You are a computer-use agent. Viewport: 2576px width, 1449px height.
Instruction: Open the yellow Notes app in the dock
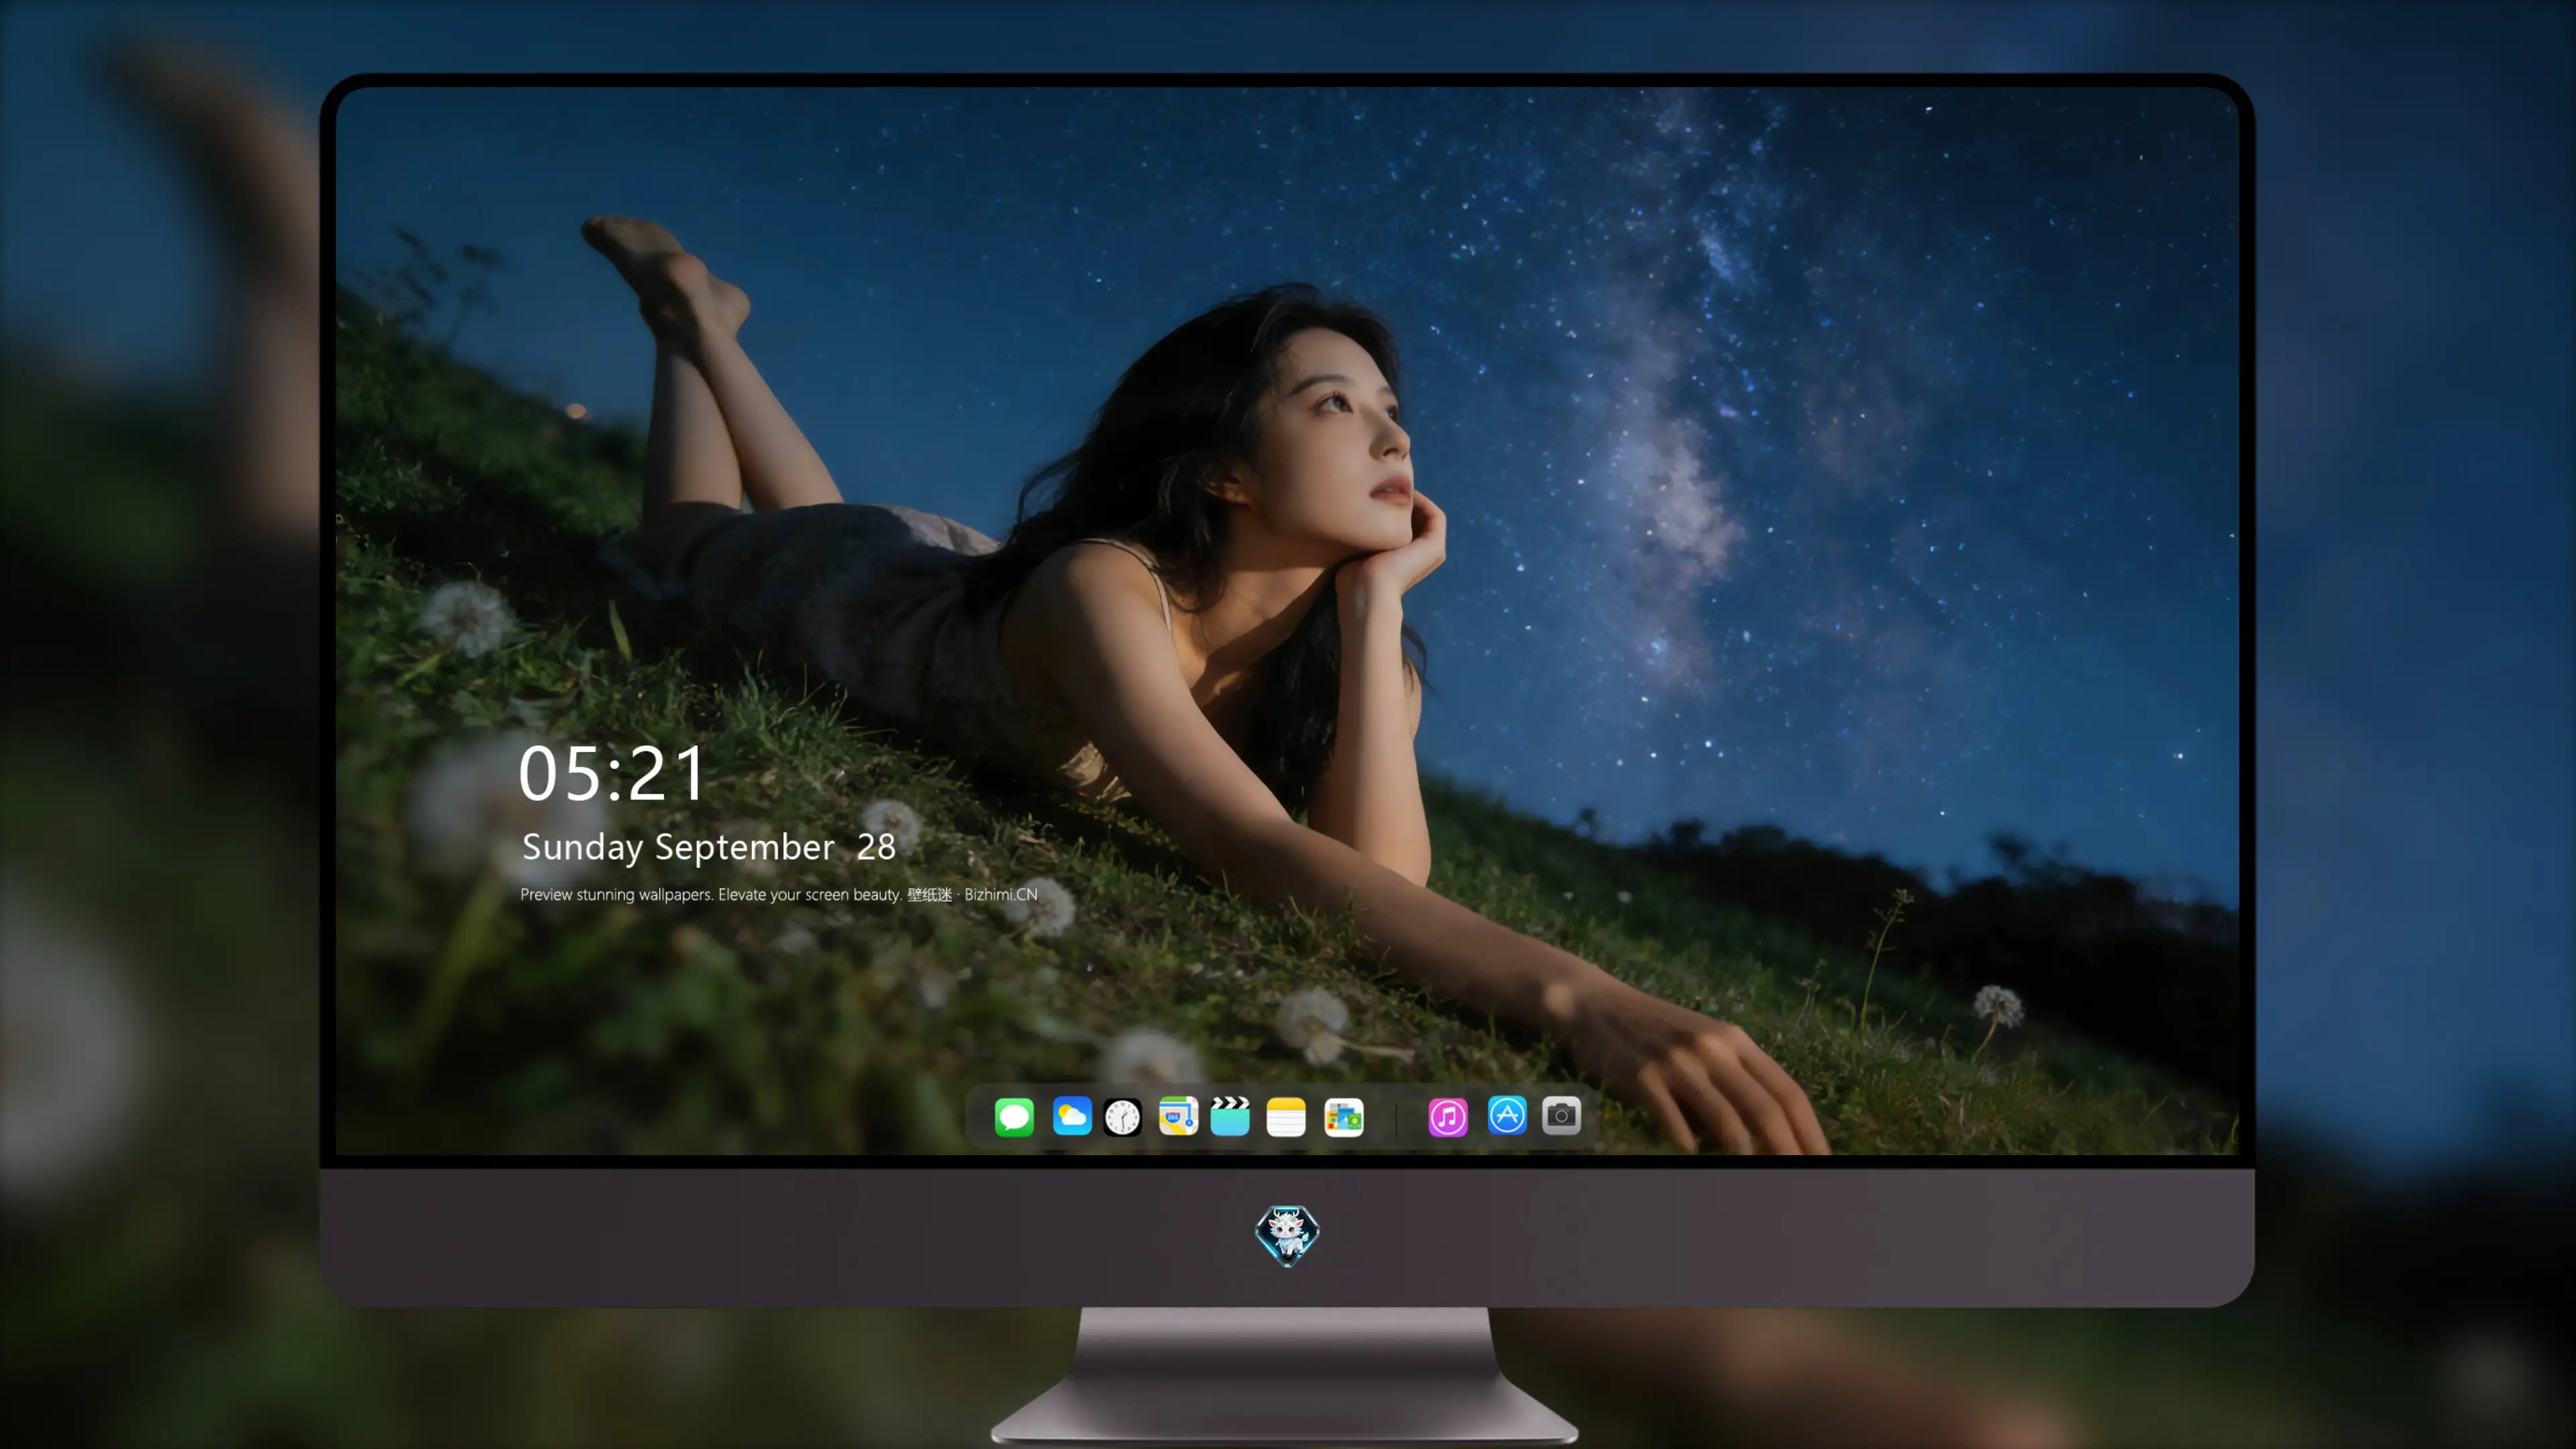(x=1286, y=1116)
